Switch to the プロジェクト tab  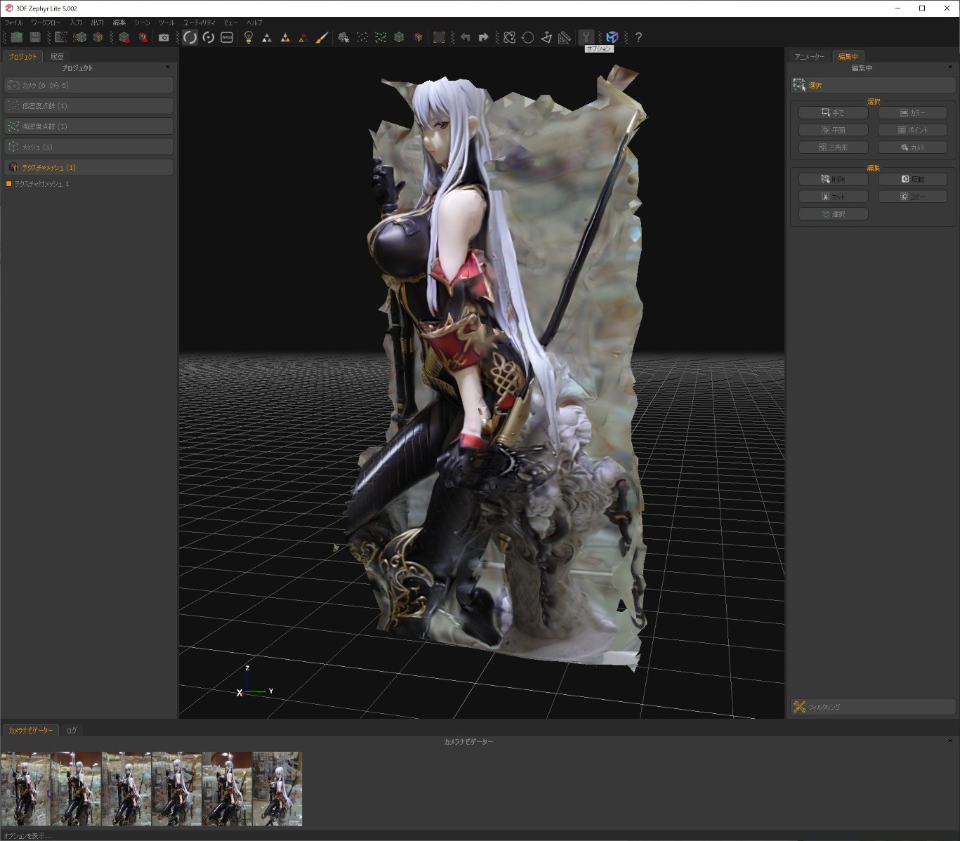[x=22, y=56]
